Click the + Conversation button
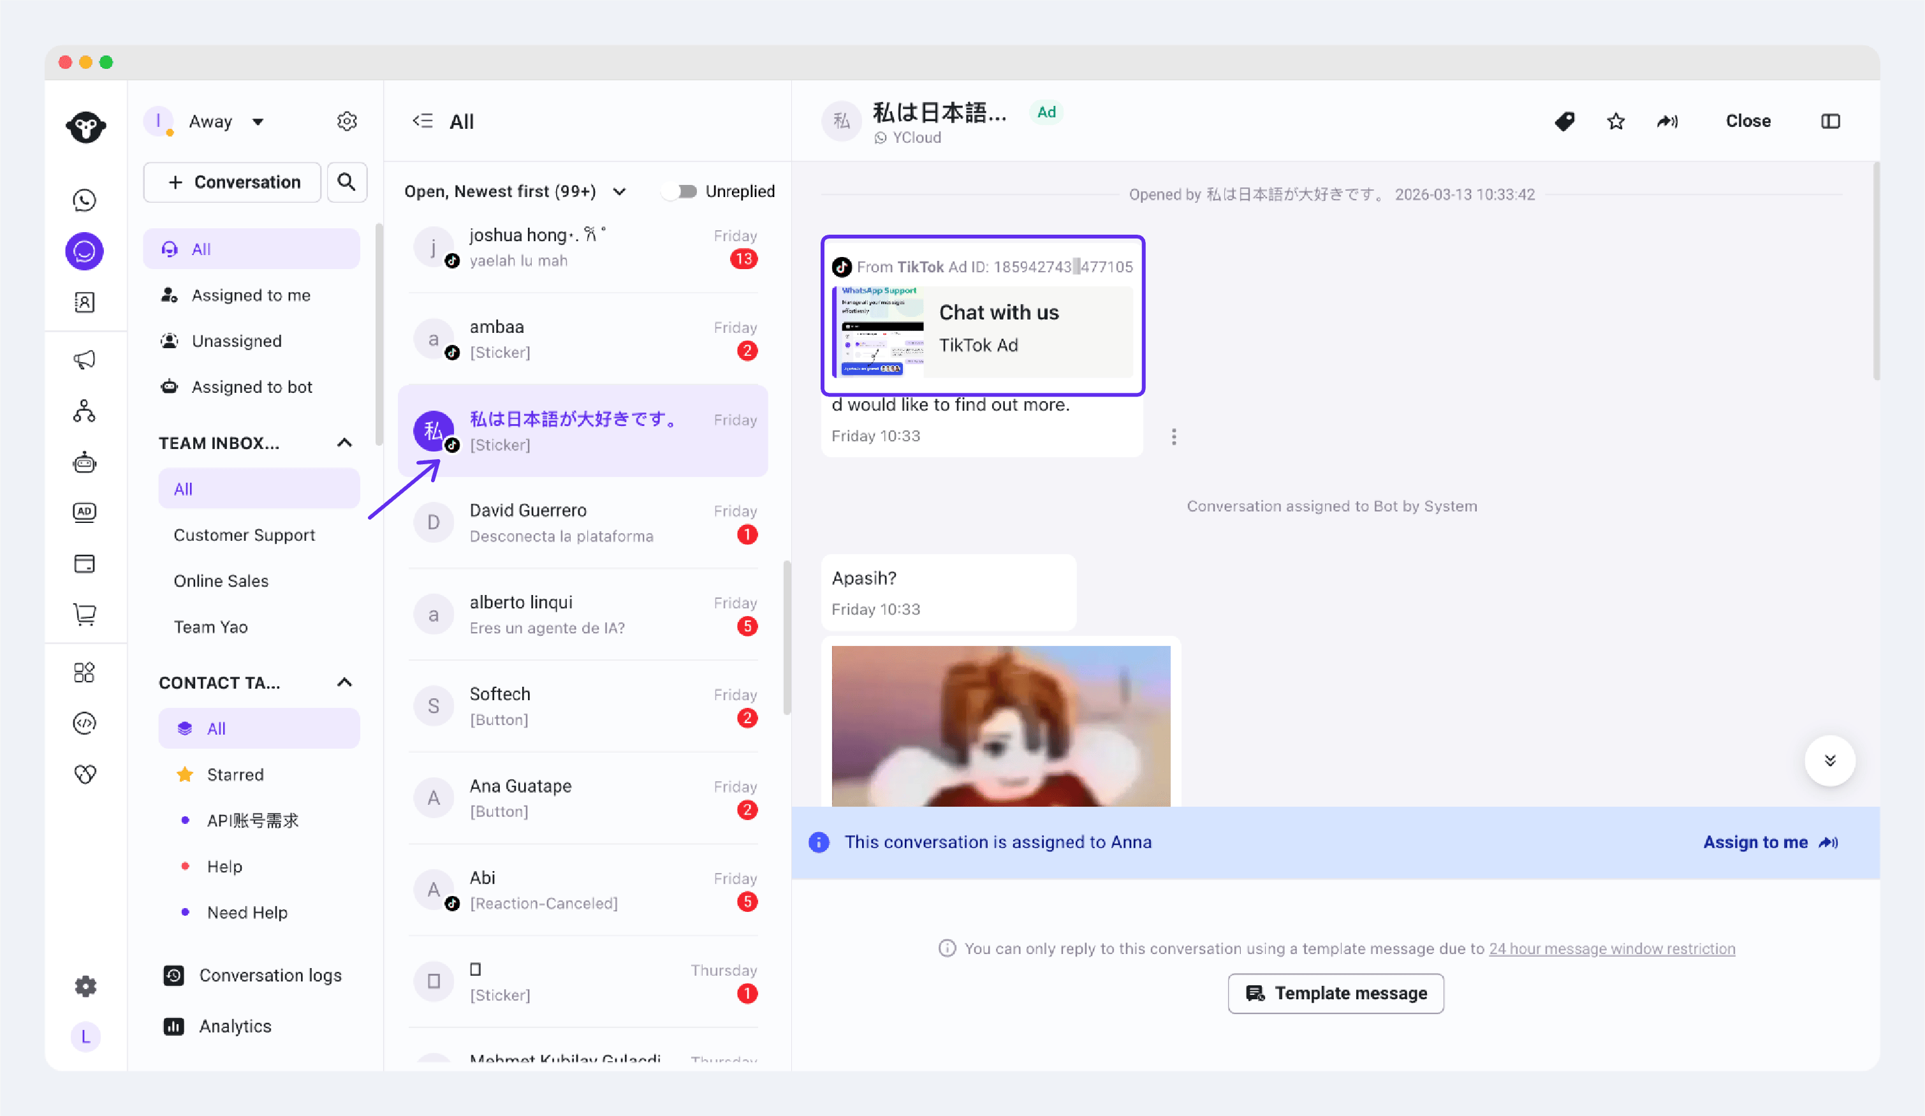Viewport: 1925px width, 1116px height. pos(232,182)
